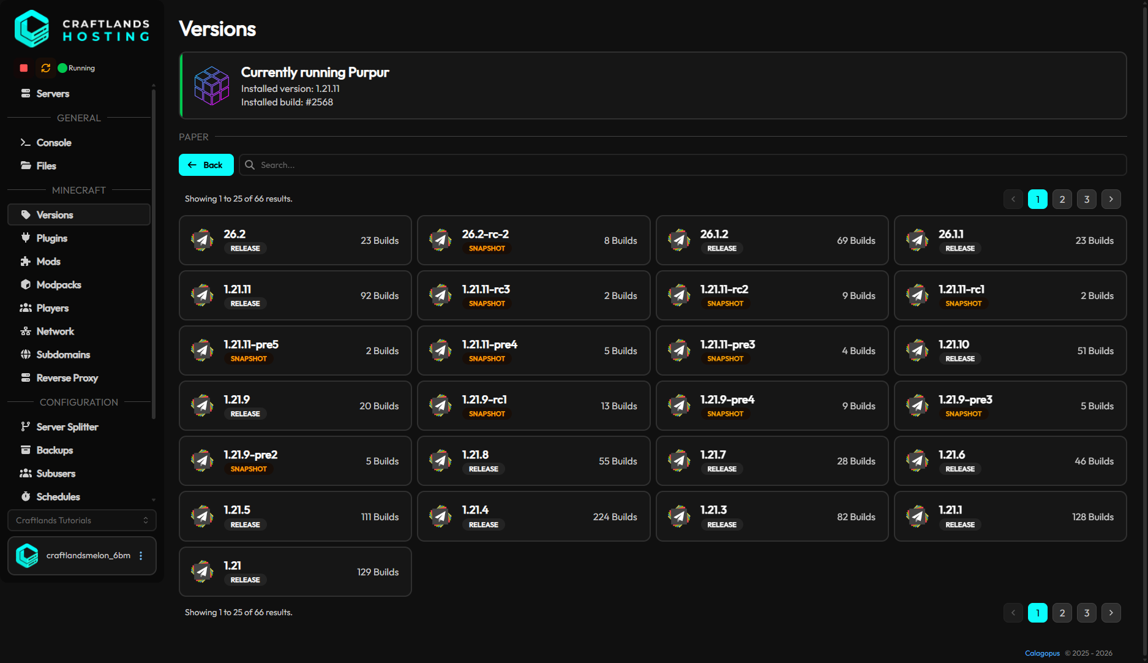This screenshot has width=1148, height=663.
Task: Click the craftlandsmelon_6bm account avatar
Action: coord(27,556)
